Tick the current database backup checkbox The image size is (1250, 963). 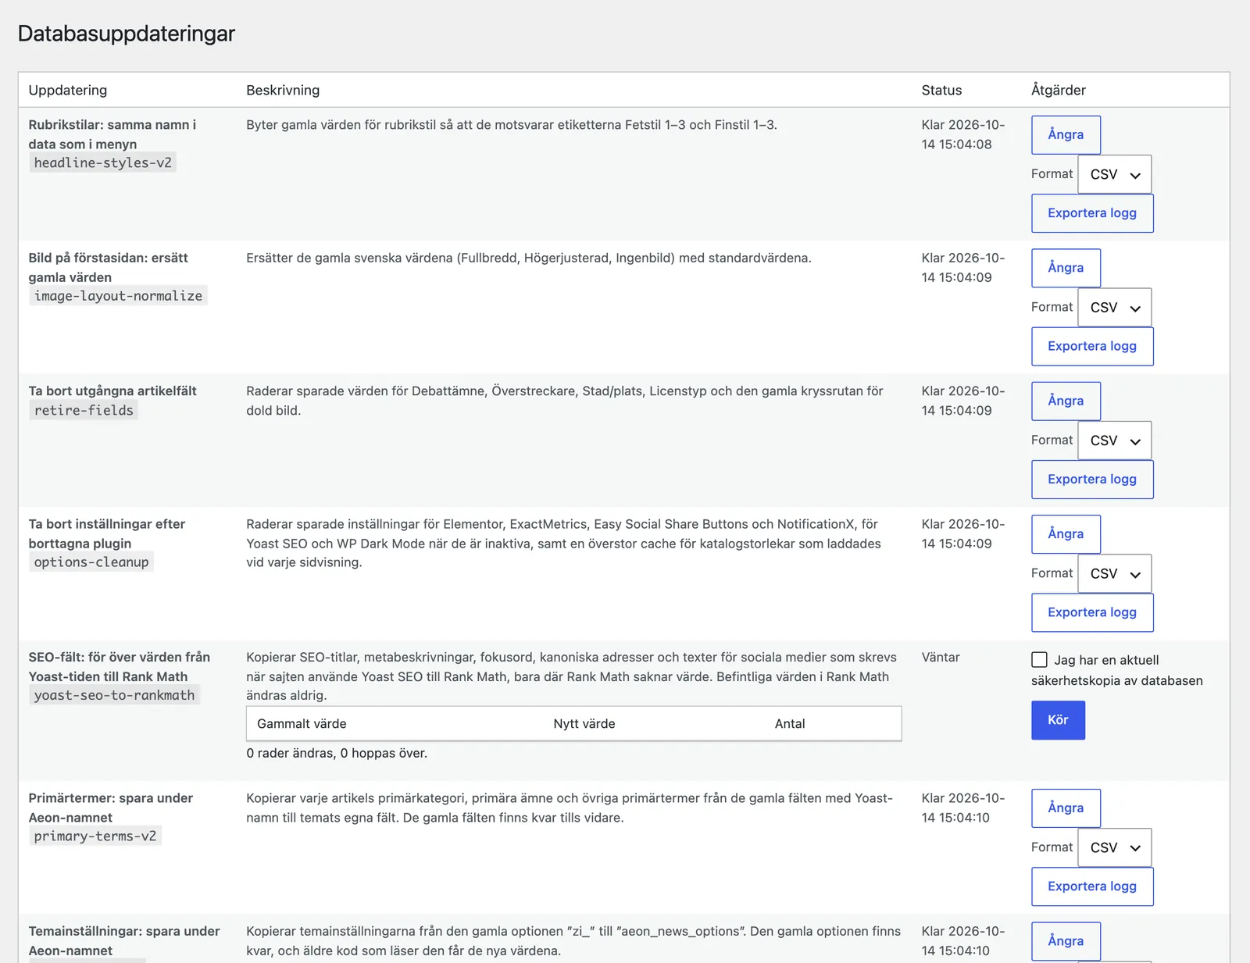[x=1039, y=660]
